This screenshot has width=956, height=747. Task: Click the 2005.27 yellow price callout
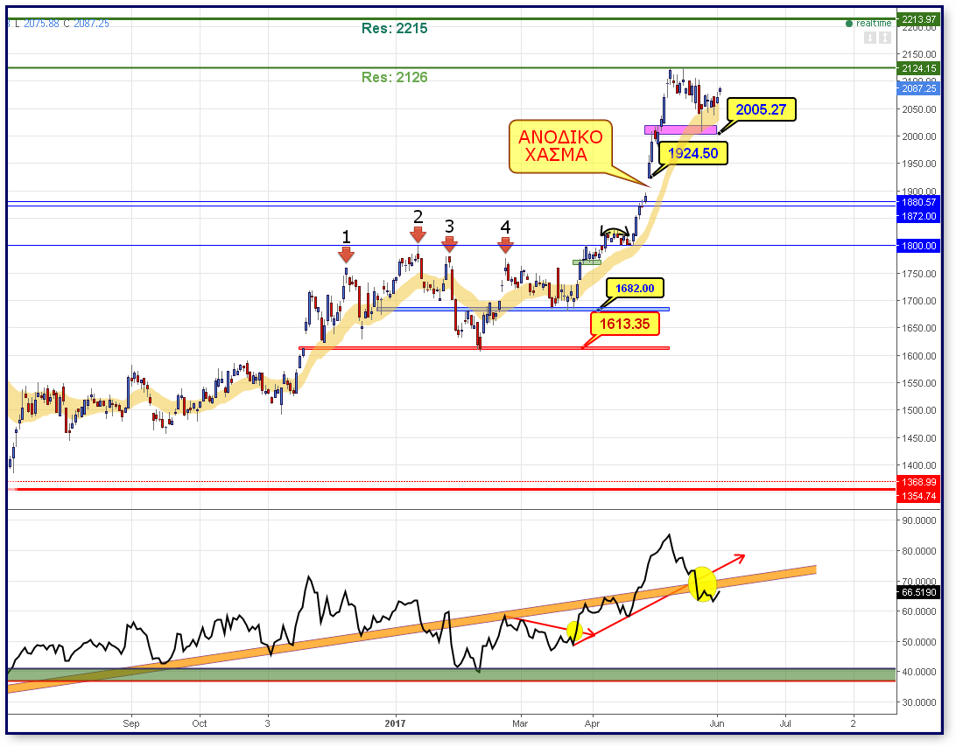click(761, 109)
